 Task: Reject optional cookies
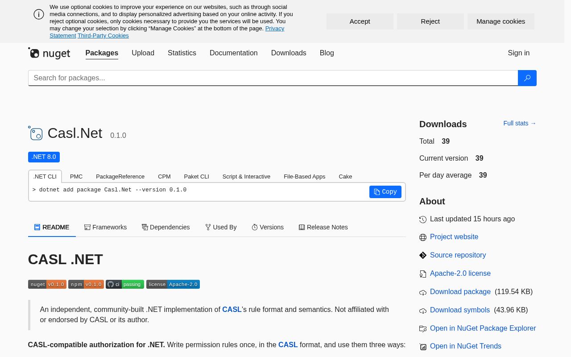point(430,21)
